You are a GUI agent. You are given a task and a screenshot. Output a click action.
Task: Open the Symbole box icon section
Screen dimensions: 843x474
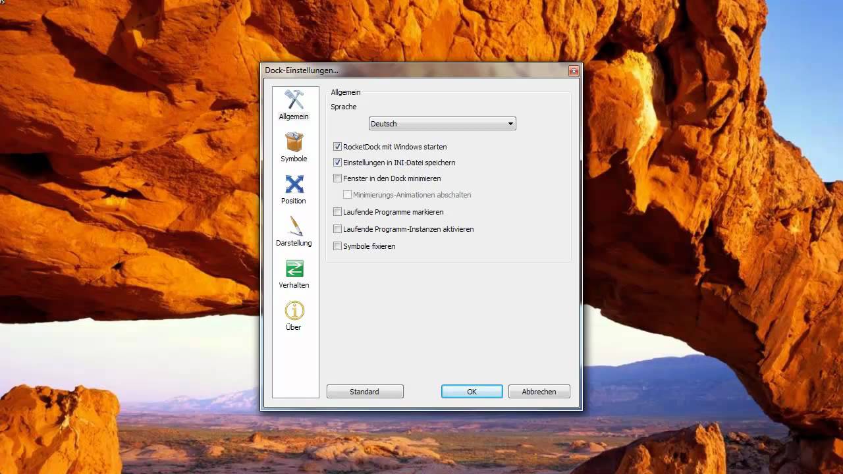(294, 142)
